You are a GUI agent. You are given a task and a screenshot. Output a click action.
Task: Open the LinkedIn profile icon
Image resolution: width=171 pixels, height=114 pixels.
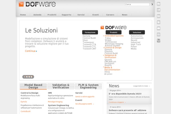pos(158,16)
